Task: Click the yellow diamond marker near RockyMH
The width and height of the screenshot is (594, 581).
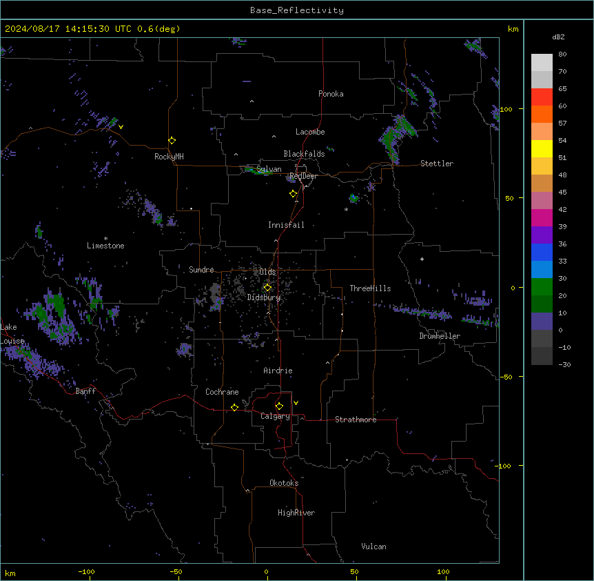Action: tap(172, 141)
